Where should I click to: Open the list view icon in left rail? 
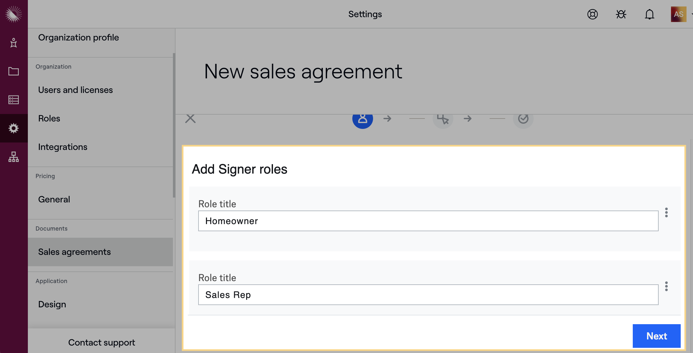[x=14, y=100]
